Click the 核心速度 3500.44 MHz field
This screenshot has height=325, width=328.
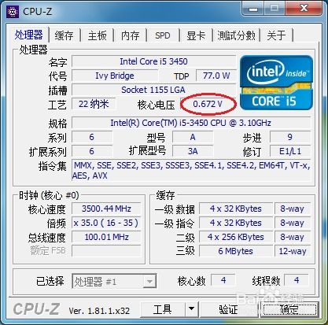coord(106,209)
